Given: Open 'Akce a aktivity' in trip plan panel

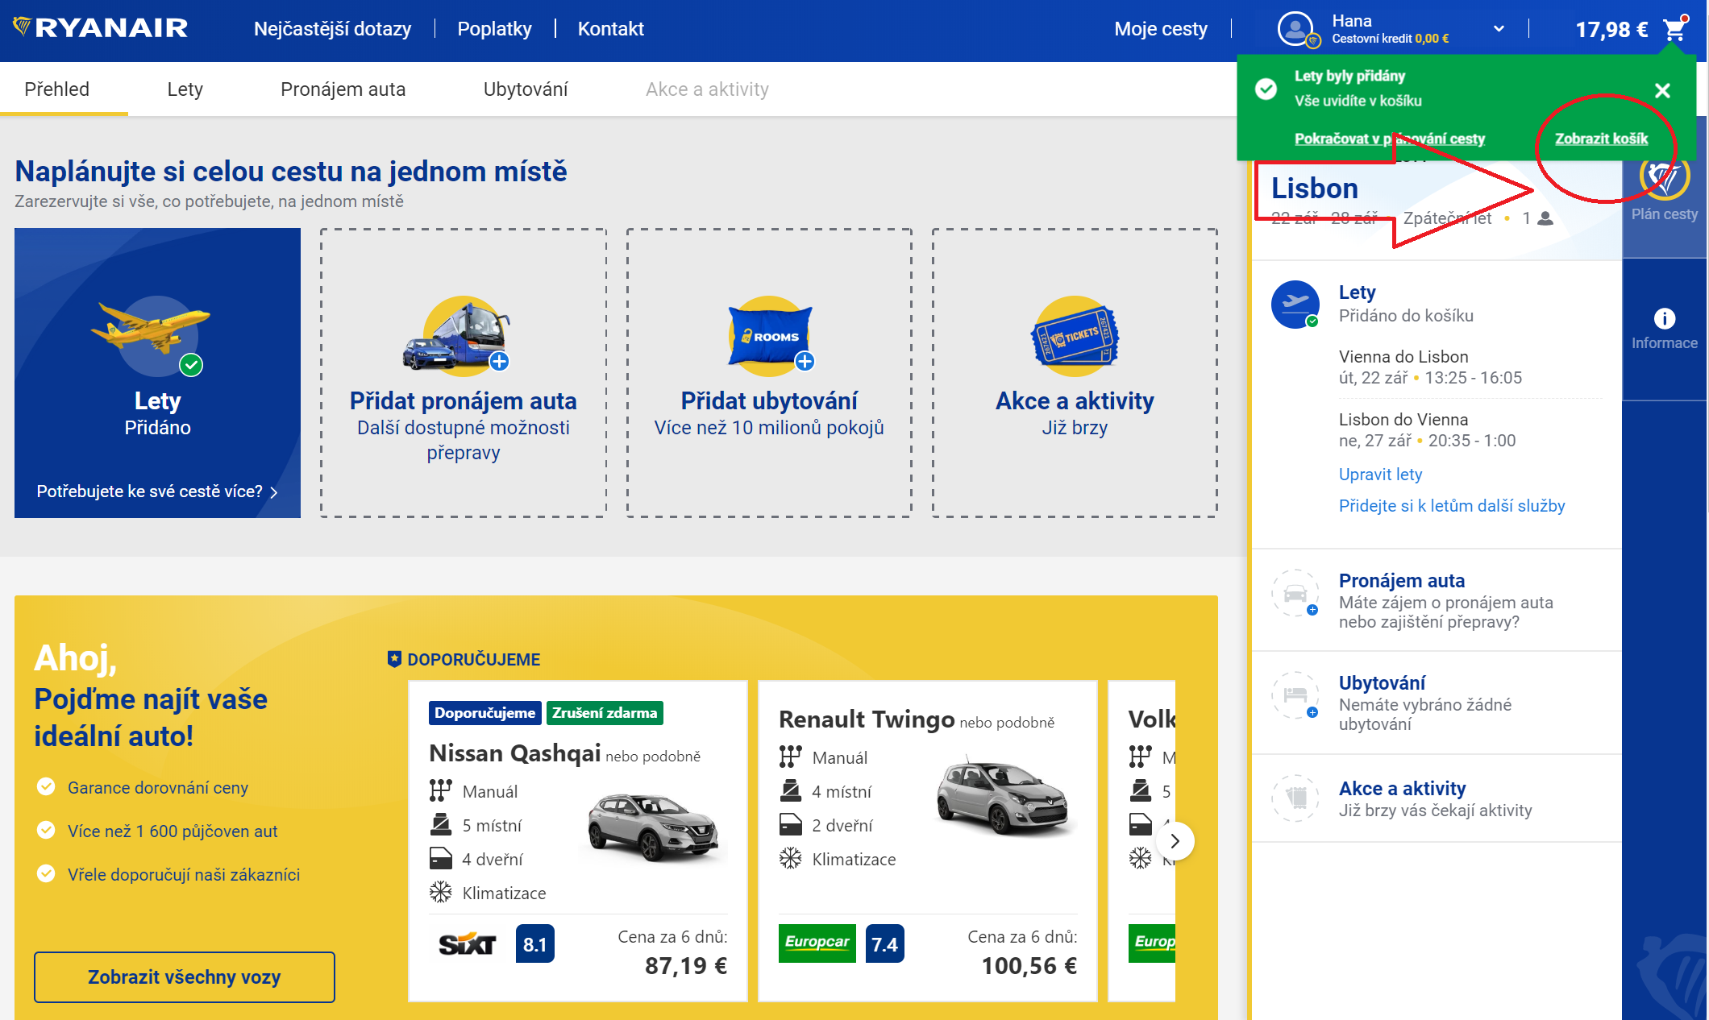Looking at the screenshot, I should pyautogui.click(x=1402, y=789).
